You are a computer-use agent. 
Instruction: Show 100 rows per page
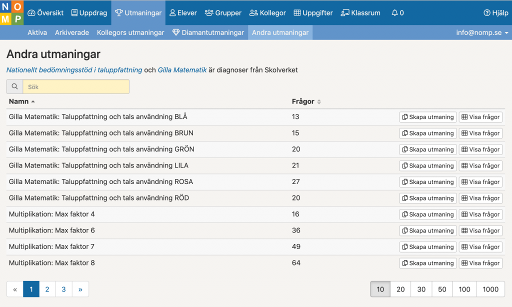pyautogui.click(x=464, y=289)
